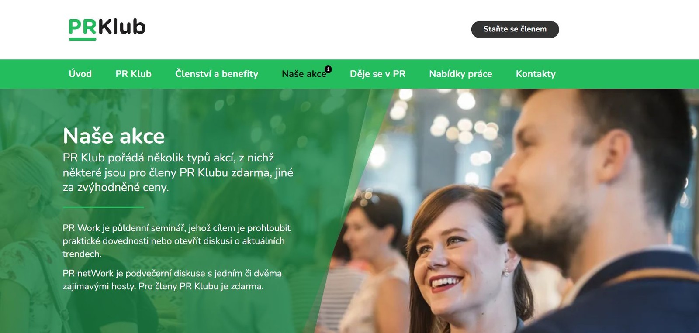Screen dimensions: 699x333
Task: Click the badge on Naše akce
Action: coord(328,69)
